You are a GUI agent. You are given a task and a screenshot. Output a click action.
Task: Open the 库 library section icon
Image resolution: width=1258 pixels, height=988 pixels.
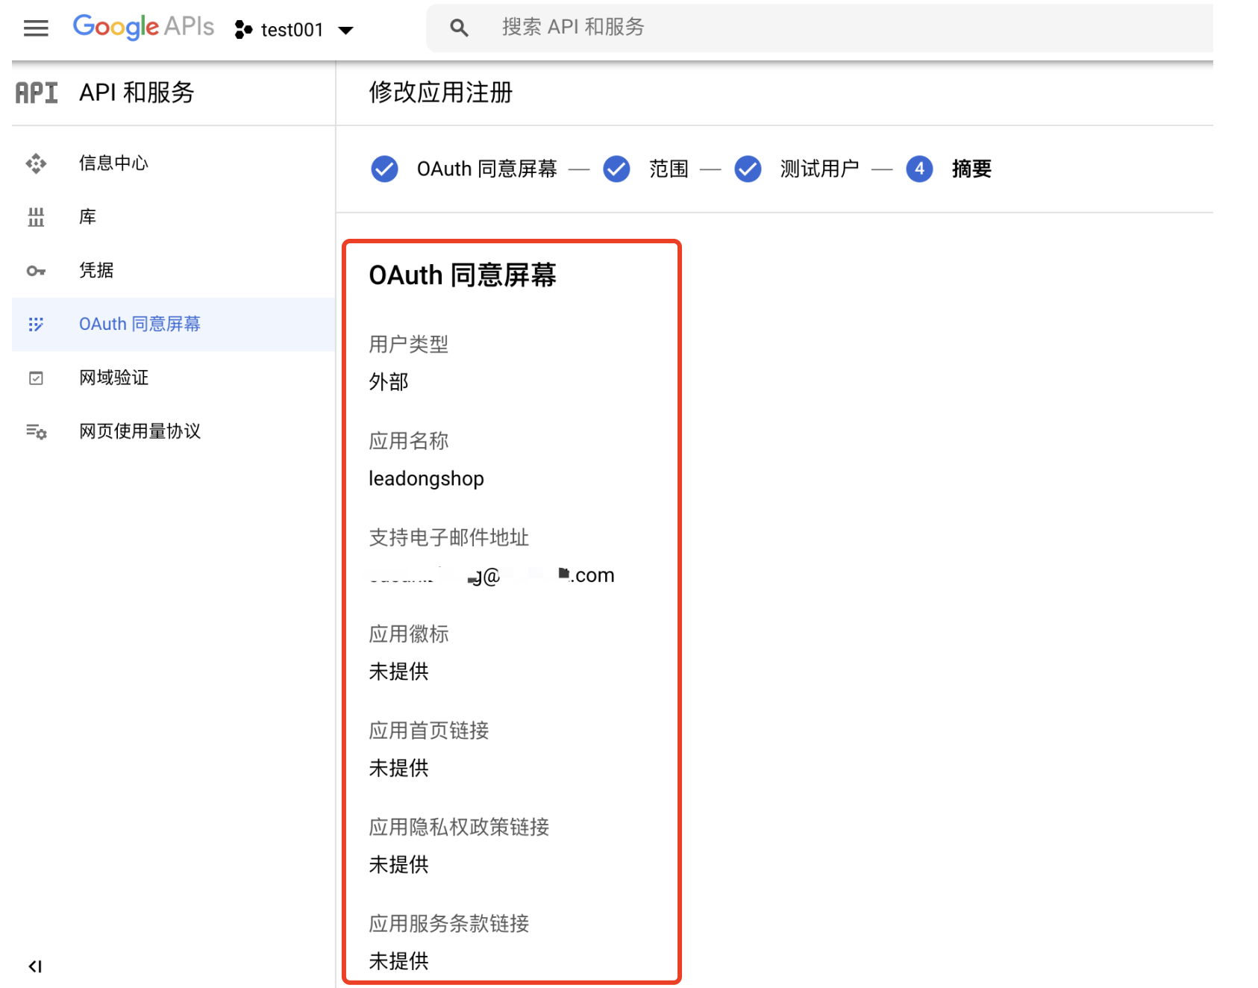(x=36, y=216)
